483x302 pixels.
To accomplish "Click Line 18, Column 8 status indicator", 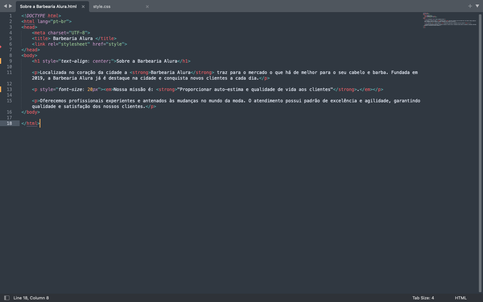I will (x=31, y=298).
